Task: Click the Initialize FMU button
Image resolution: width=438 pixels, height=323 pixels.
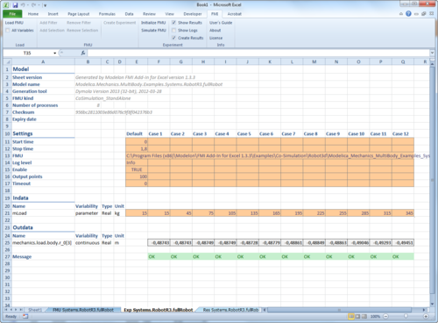Action: coord(153,23)
